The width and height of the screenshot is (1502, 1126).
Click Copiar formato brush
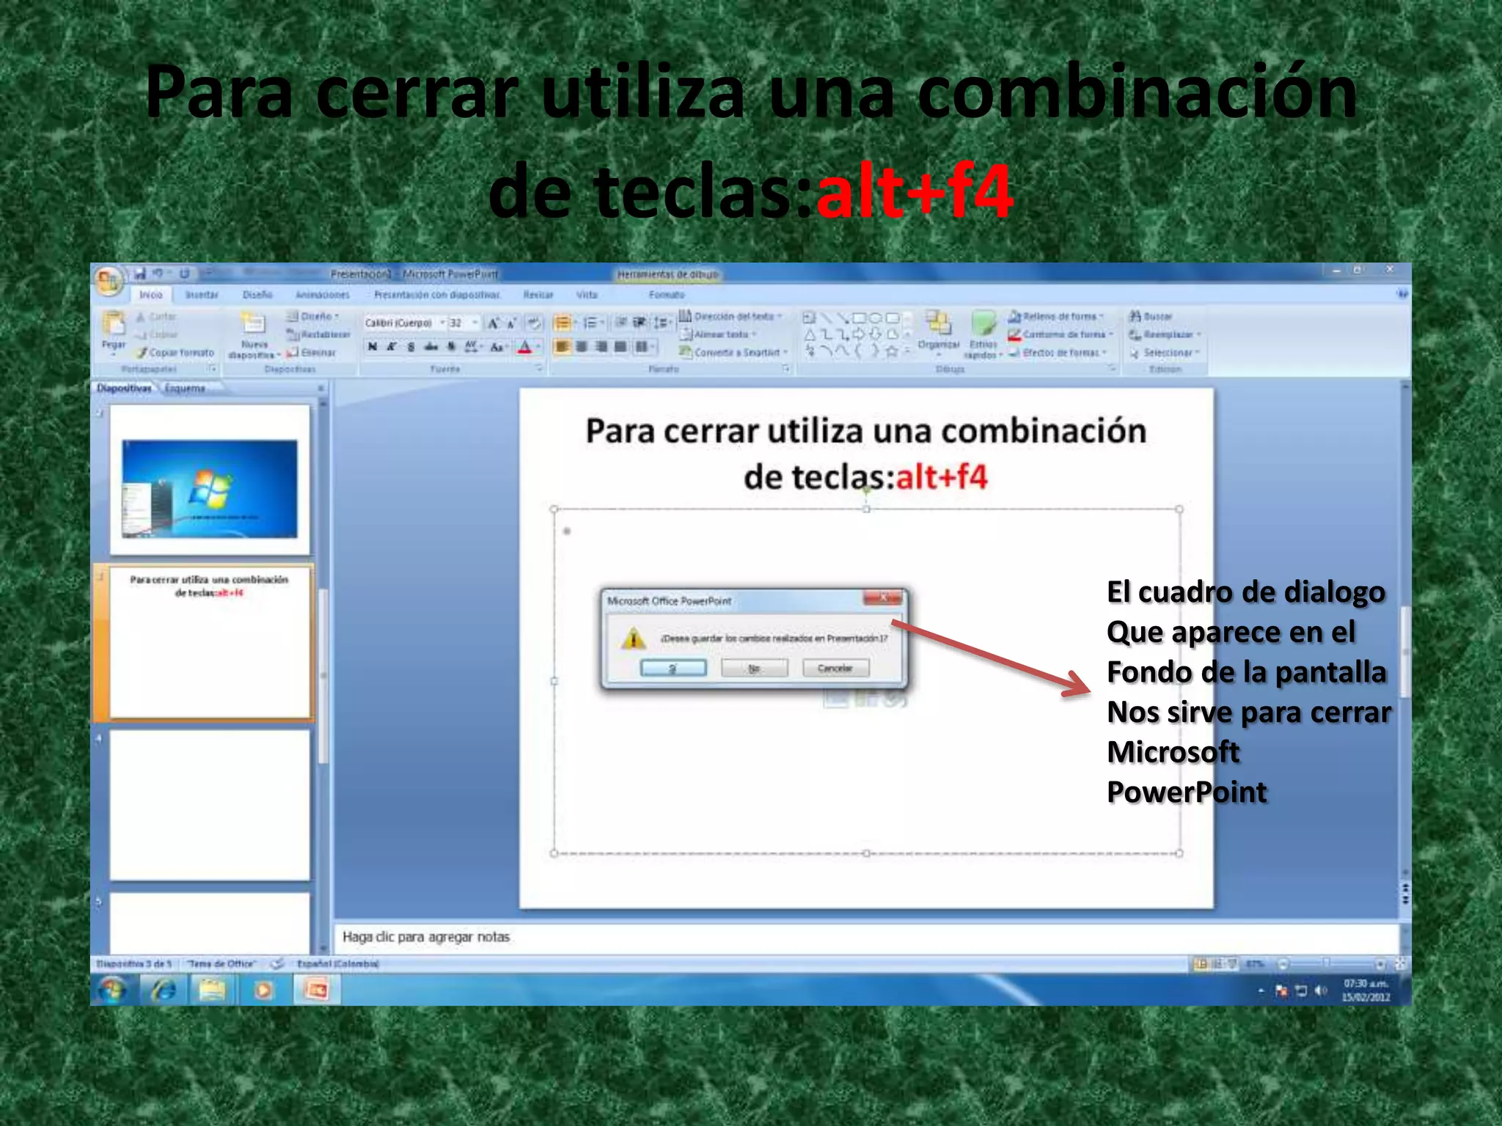(175, 353)
